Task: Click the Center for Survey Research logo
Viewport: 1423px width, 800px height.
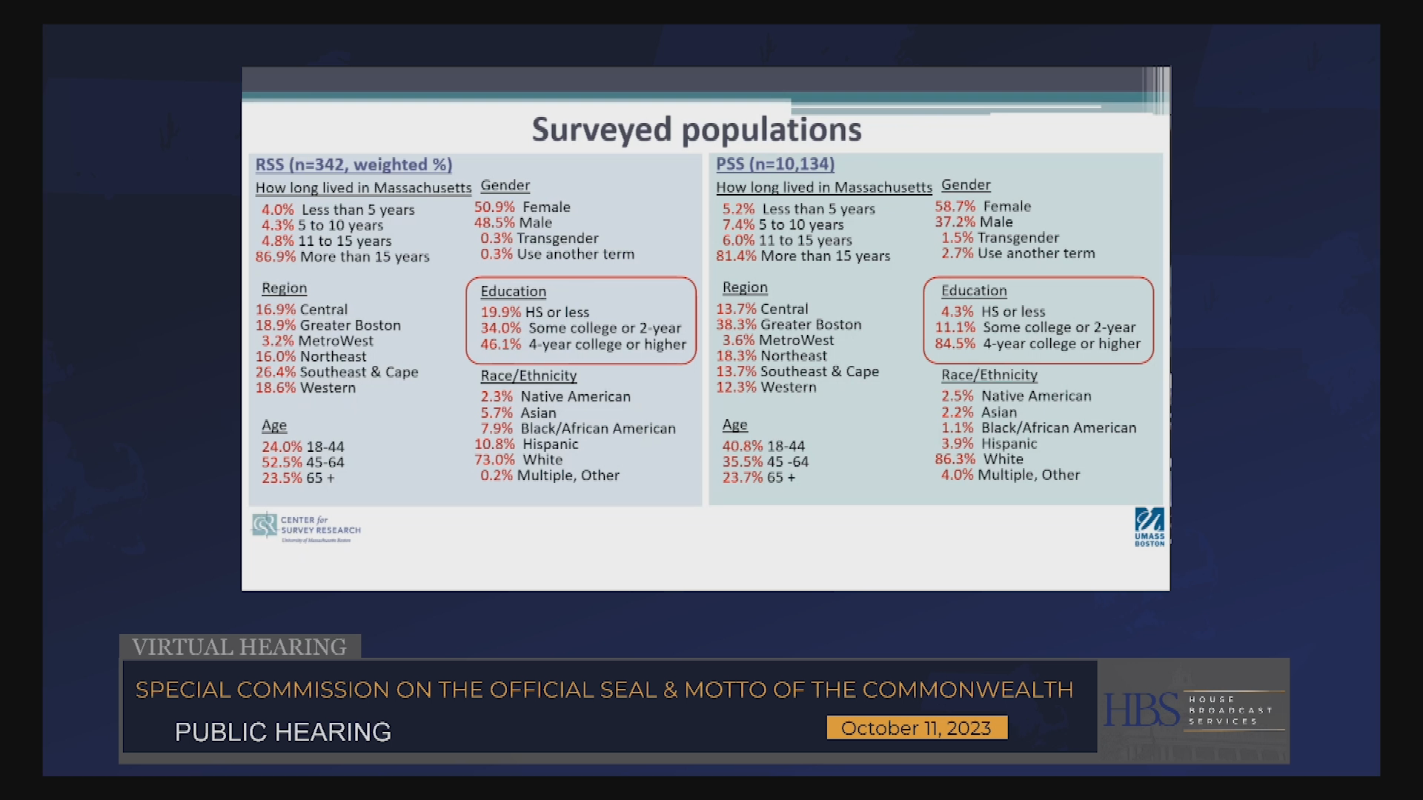Action: point(306,528)
